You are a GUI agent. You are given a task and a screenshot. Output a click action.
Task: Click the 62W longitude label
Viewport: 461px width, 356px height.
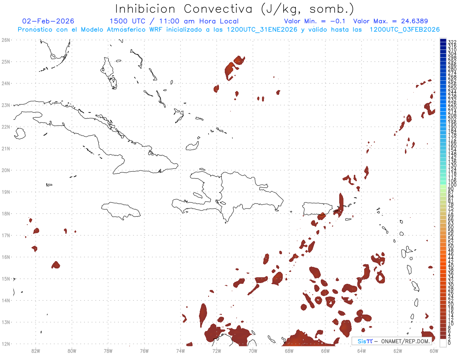pos(398,351)
